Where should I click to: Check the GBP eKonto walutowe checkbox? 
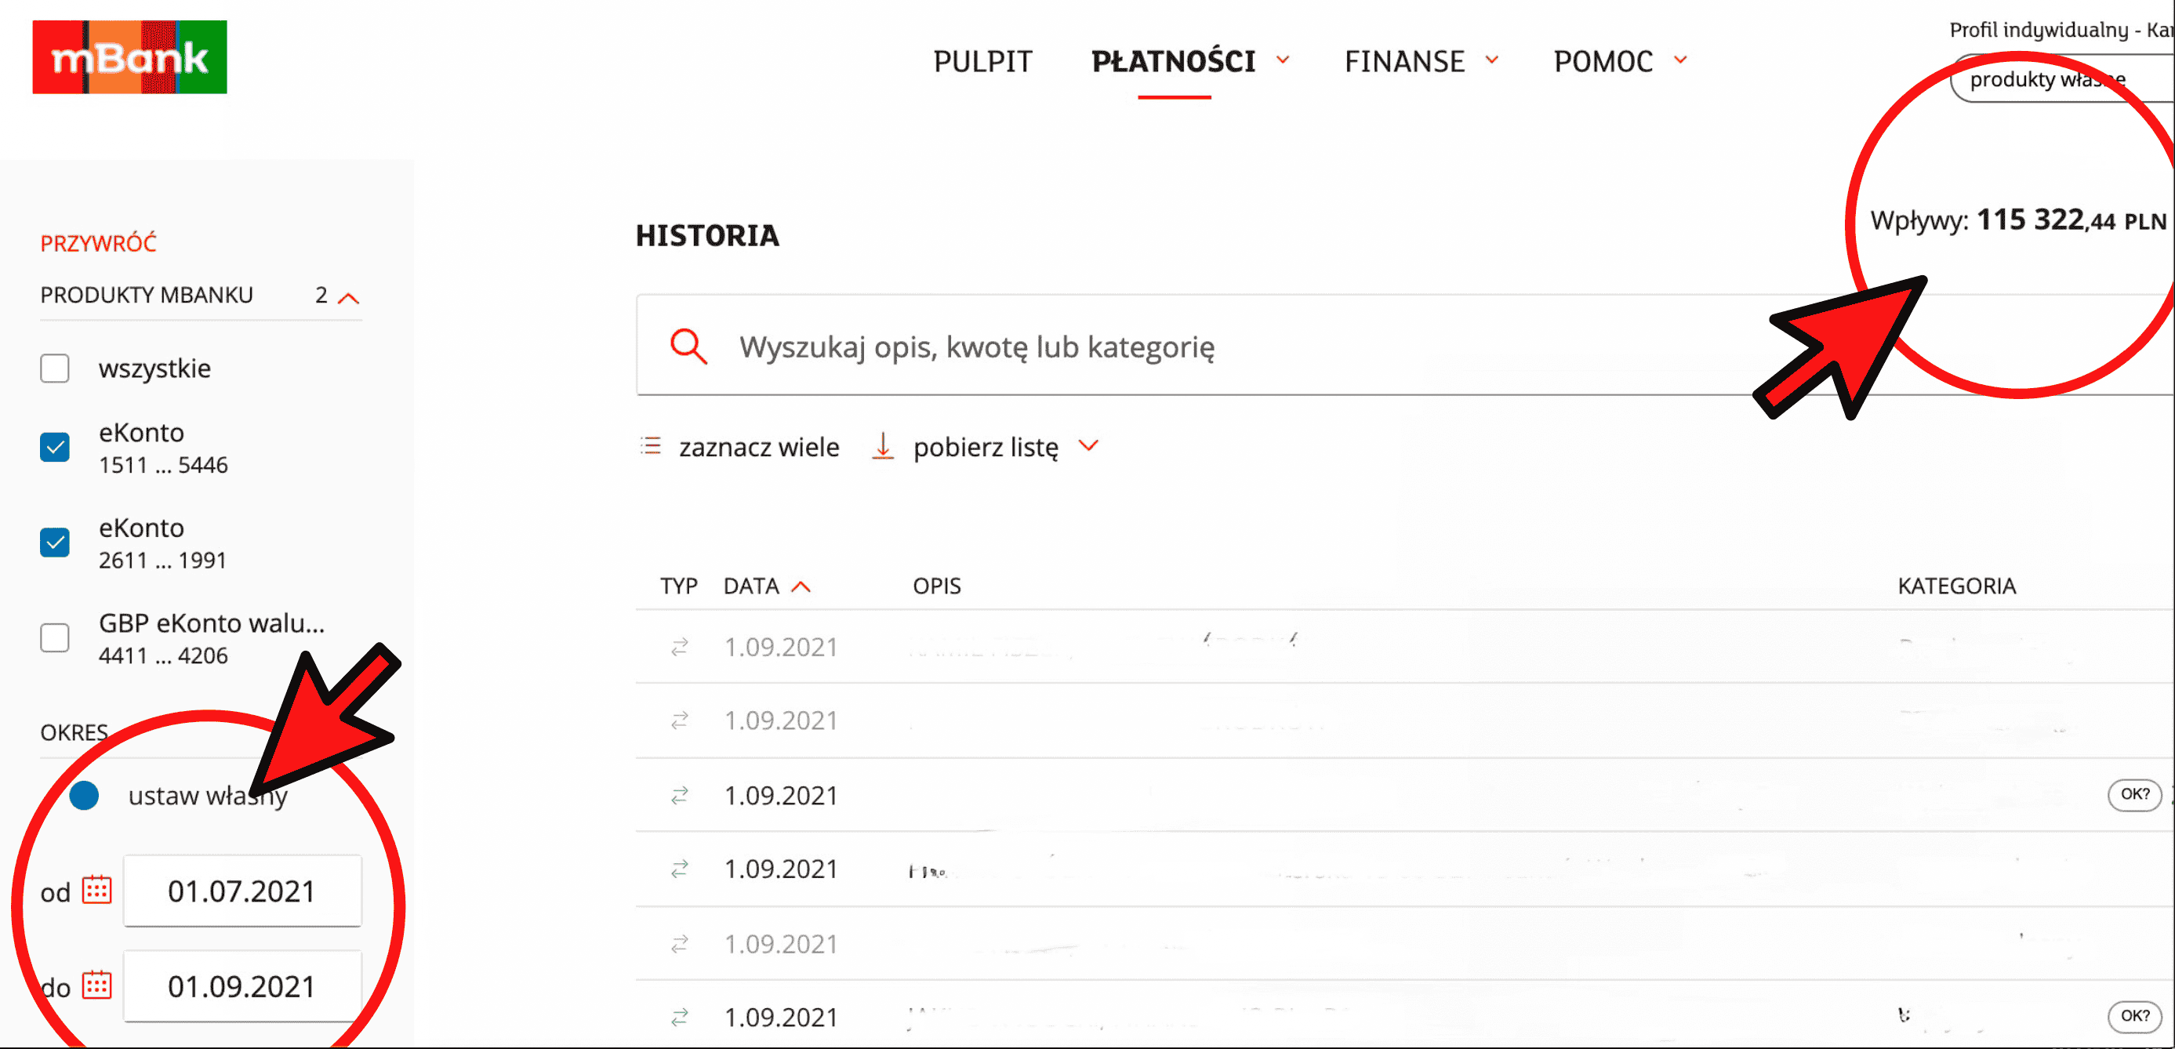[x=55, y=637]
